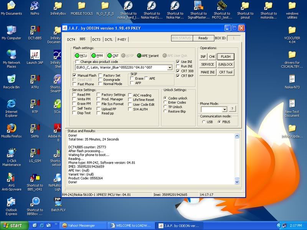
Task: Click the CHK button
Action: (x=212, y=57)
